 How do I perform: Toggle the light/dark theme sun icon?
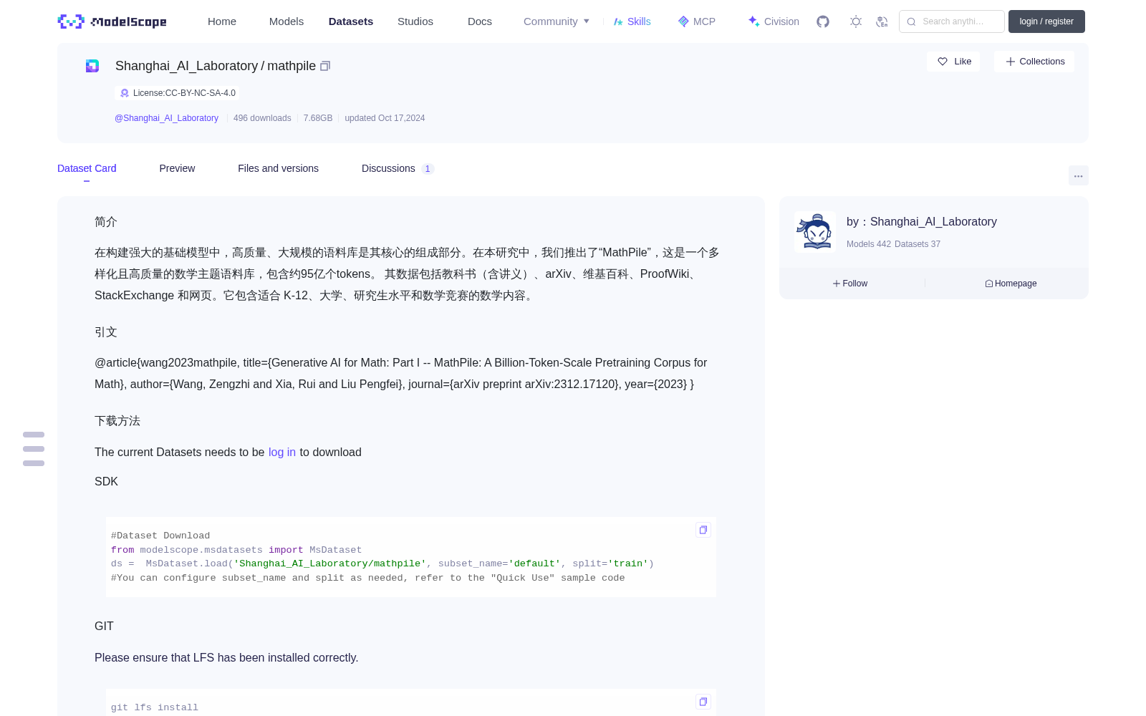pos(856,21)
